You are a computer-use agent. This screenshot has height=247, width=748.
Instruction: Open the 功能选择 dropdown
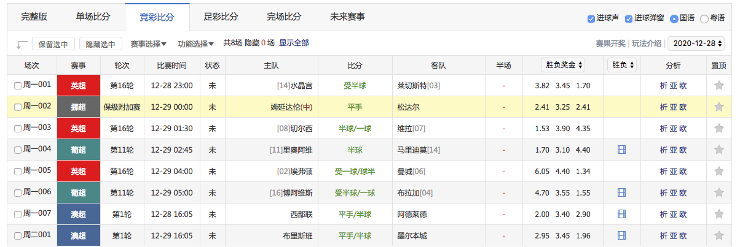196,44
